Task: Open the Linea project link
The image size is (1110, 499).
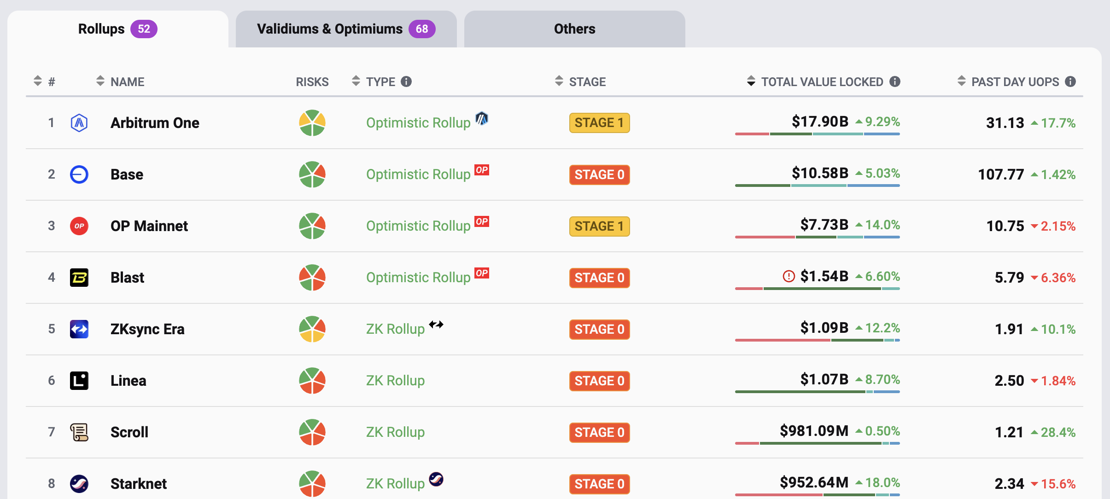Action: pyautogui.click(x=129, y=381)
